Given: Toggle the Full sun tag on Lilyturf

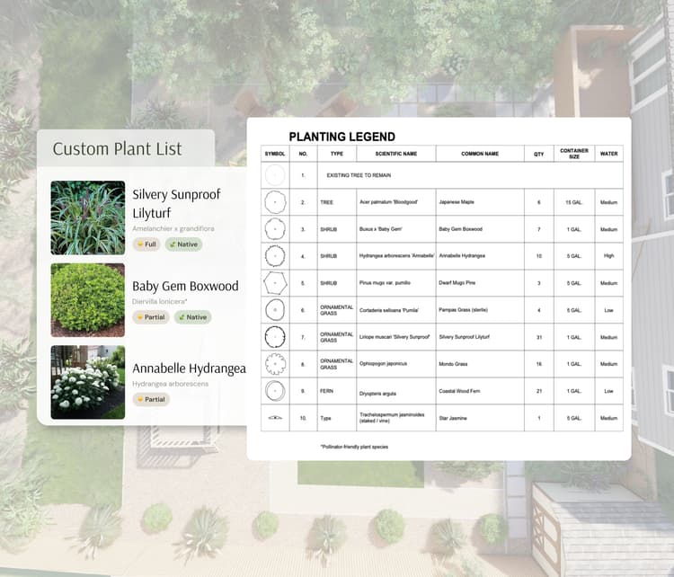Looking at the screenshot, I should click(x=146, y=244).
